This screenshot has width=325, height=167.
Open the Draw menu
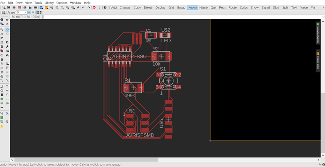pyautogui.click(x=19, y=3)
